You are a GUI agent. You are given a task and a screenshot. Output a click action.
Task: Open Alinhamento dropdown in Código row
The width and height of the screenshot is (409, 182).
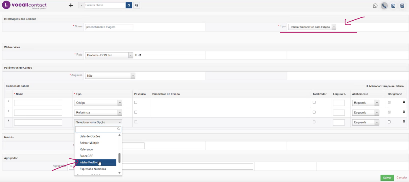point(365,103)
